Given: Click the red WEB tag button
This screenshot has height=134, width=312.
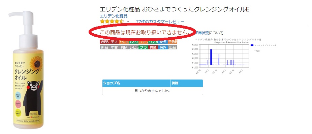Looking at the screenshot, I should tap(104, 42).
